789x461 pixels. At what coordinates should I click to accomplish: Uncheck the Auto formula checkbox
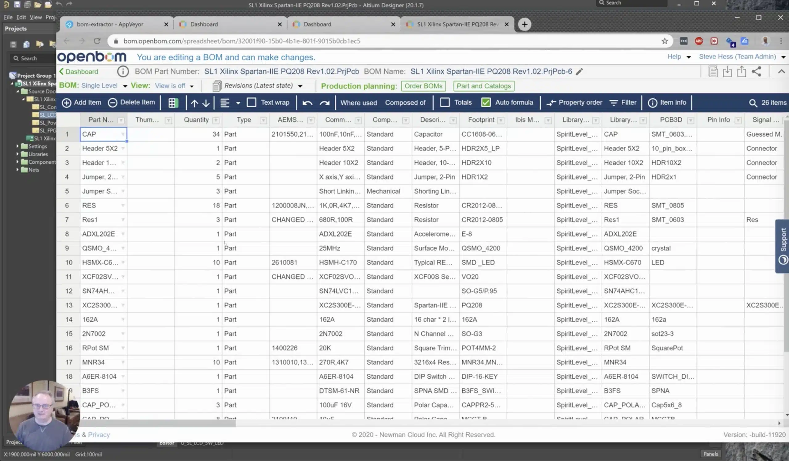tap(486, 102)
